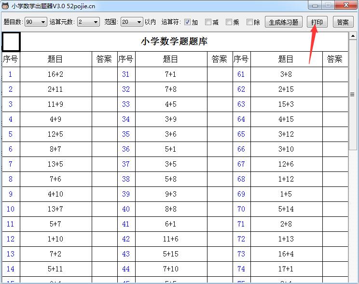Select problem 5+7 in row 11
This screenshot has width=359, height=284.
click(x=55, y=224)
